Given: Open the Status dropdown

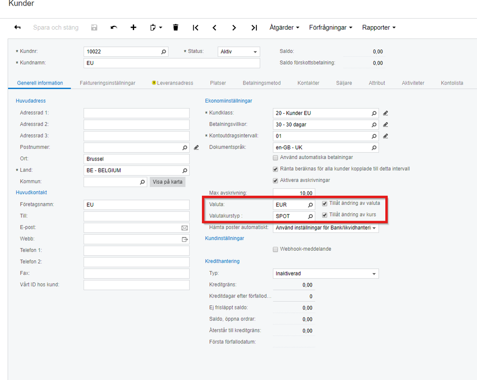Looking at the screenshot, I should tap(239, 52).
